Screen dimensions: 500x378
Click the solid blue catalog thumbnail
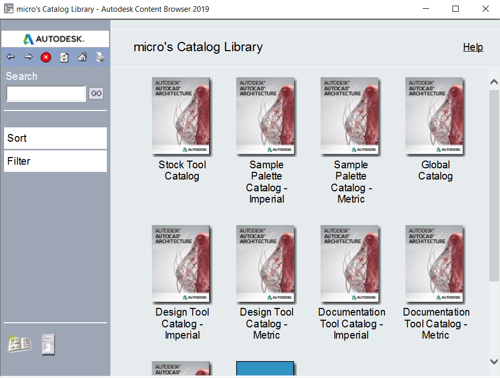(265, 368)
